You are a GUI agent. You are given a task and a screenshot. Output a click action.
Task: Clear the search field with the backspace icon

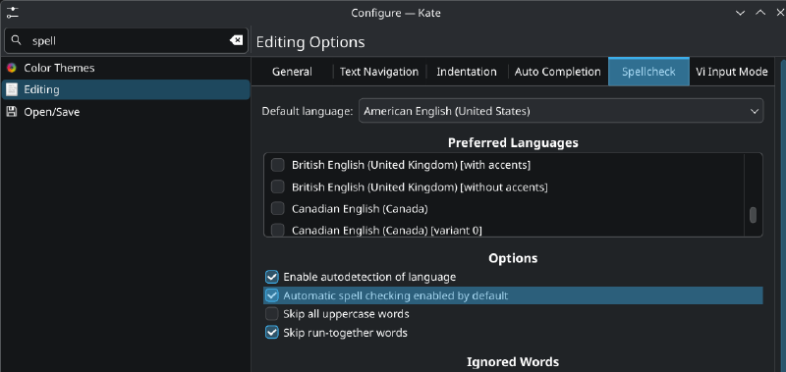[236, 40]
